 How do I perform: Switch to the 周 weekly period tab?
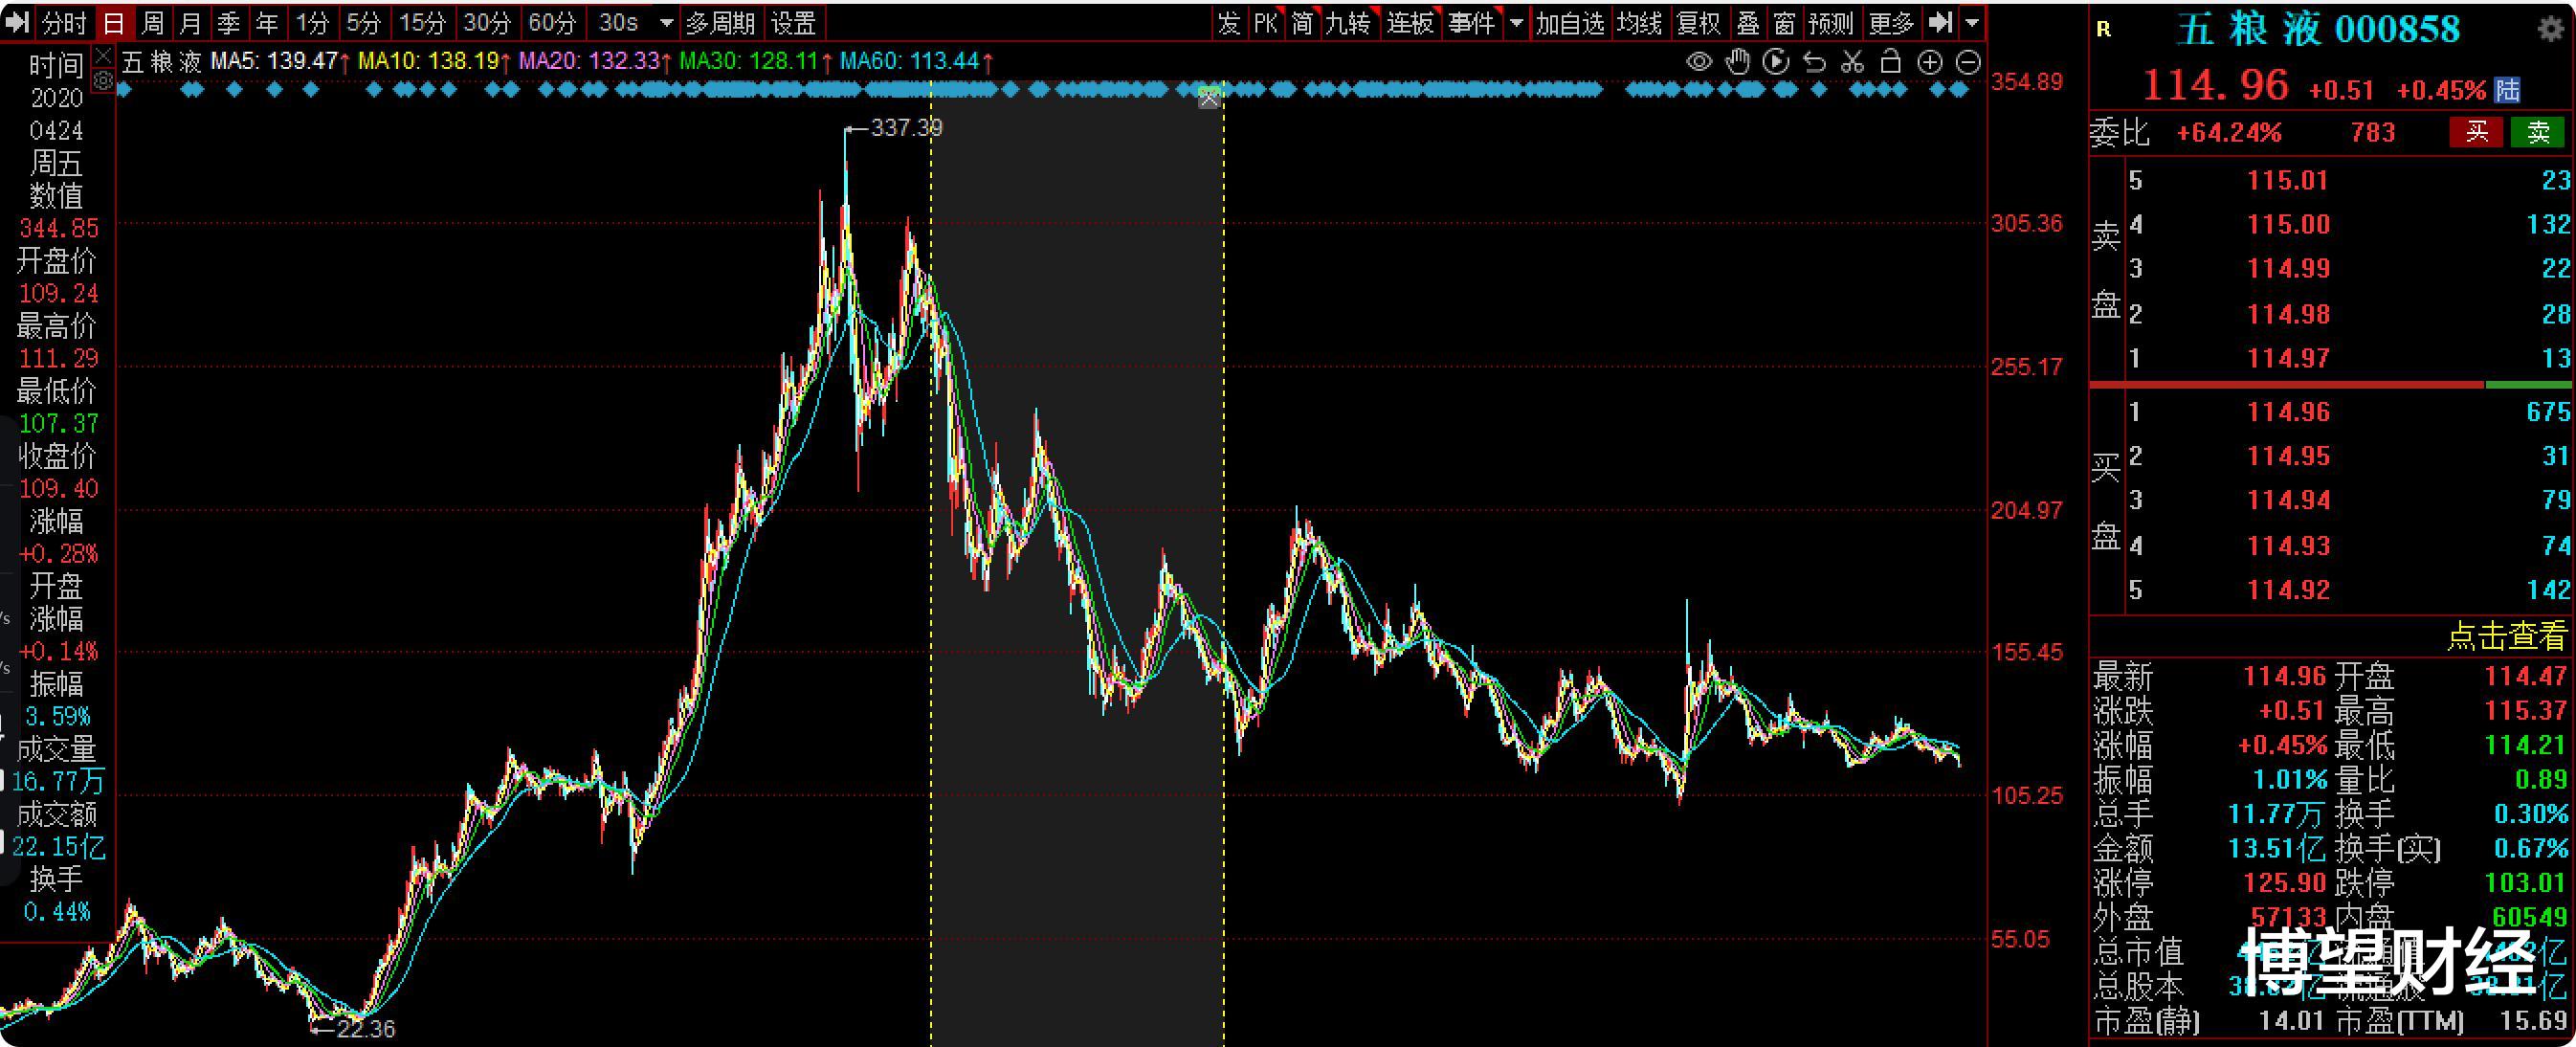coord(152,22)
